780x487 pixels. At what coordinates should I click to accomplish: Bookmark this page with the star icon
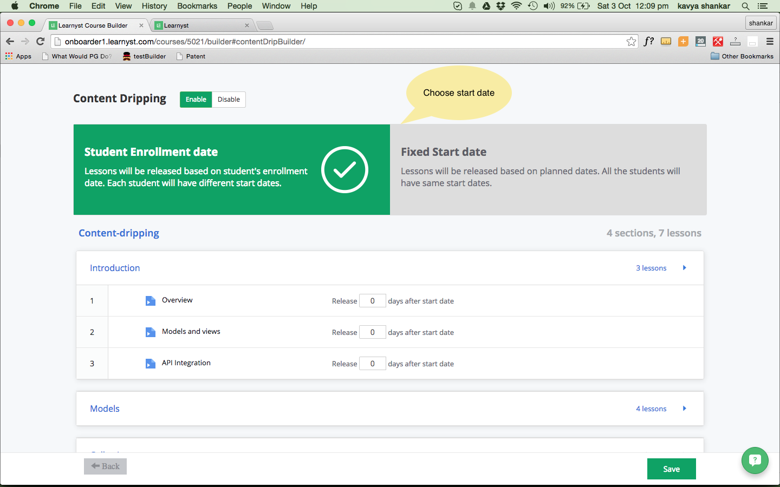631,42
